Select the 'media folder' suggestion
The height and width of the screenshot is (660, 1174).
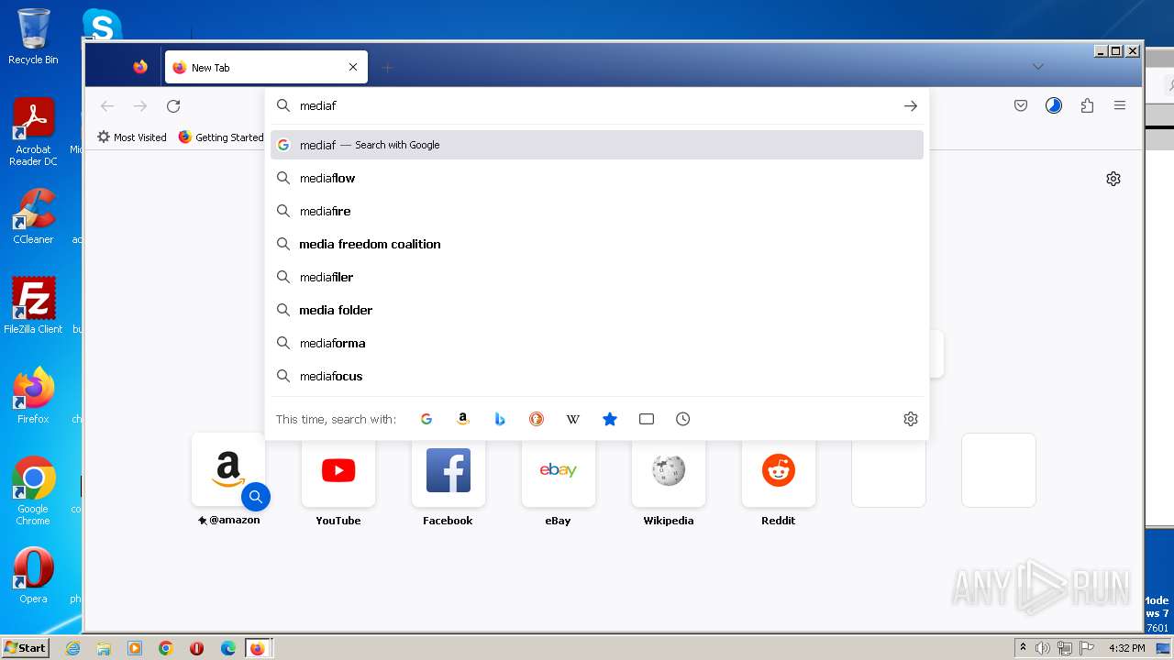coord(597,310)
